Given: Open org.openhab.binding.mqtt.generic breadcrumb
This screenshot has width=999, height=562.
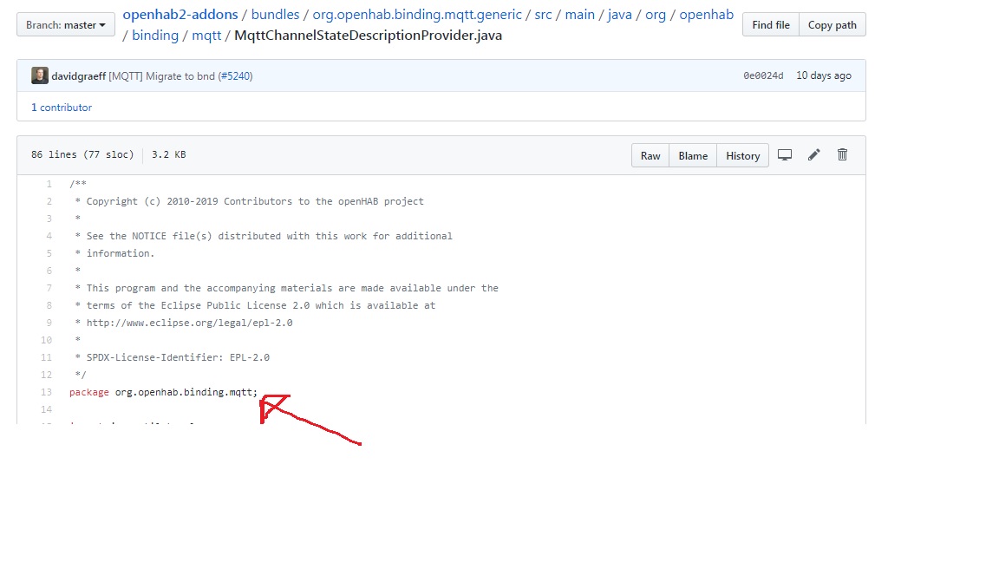Looking at the screenshot, I should (x=417, y=14).
